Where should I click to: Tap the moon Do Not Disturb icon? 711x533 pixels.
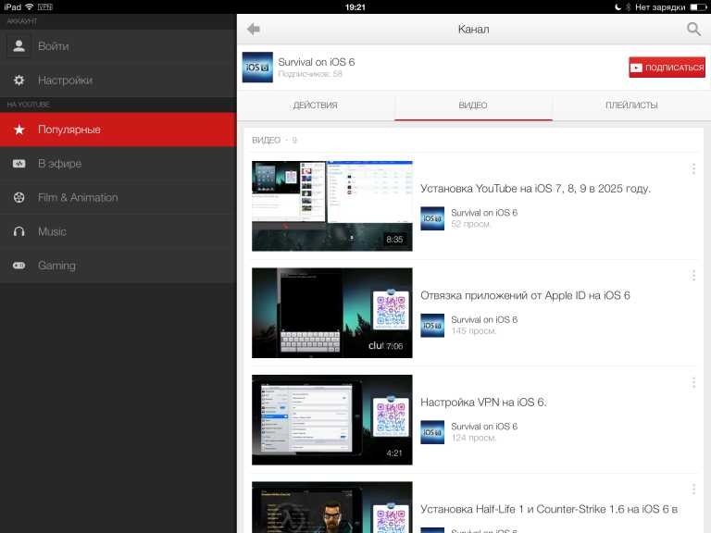(x=617, y=6)
